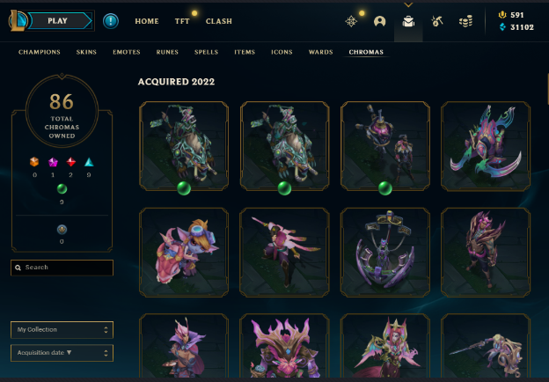Switch to the Skins tab

point(86,52)
